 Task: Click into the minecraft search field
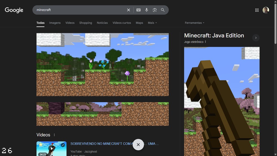[79, 10]
